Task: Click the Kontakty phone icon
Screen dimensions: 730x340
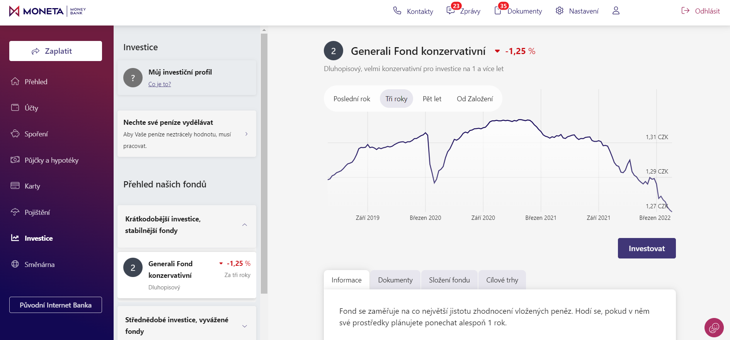Action: (397, 11)
